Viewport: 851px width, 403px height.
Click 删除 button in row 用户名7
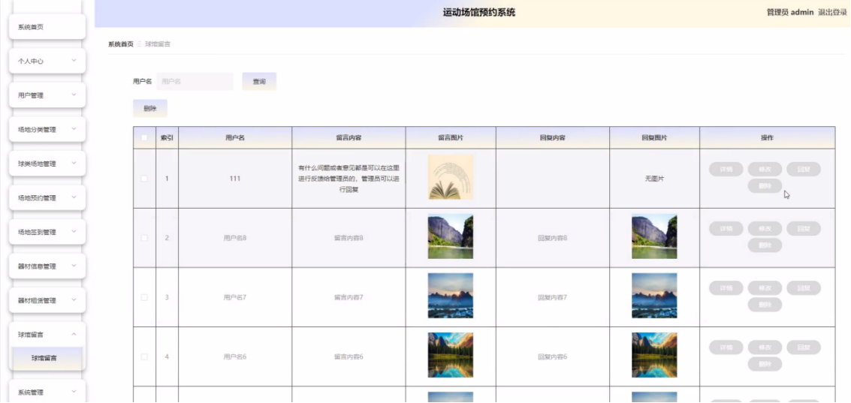(x=765, y=305)
